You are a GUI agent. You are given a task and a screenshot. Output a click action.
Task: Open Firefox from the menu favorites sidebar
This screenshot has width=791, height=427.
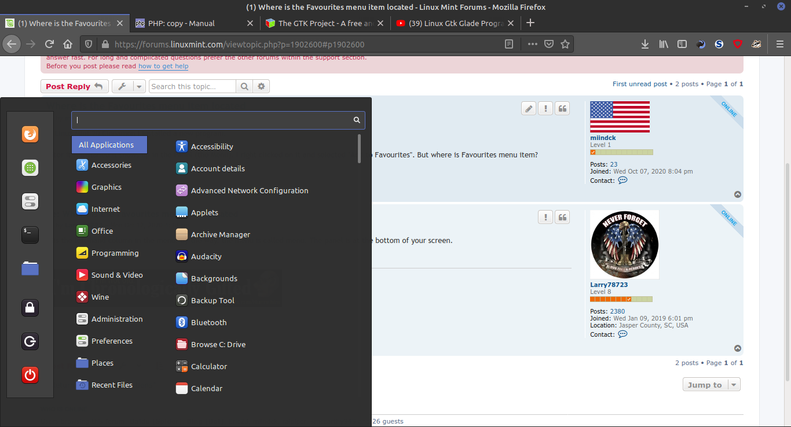pos(30,134)
